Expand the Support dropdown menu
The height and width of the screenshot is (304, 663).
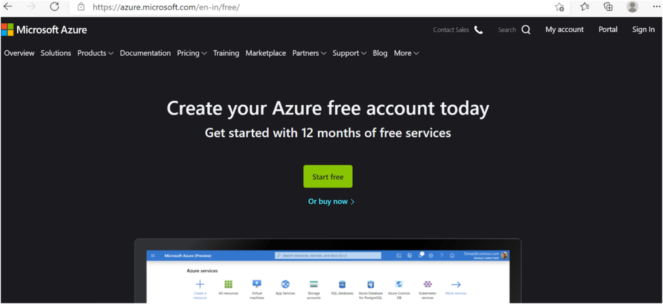tap(349, 53)
